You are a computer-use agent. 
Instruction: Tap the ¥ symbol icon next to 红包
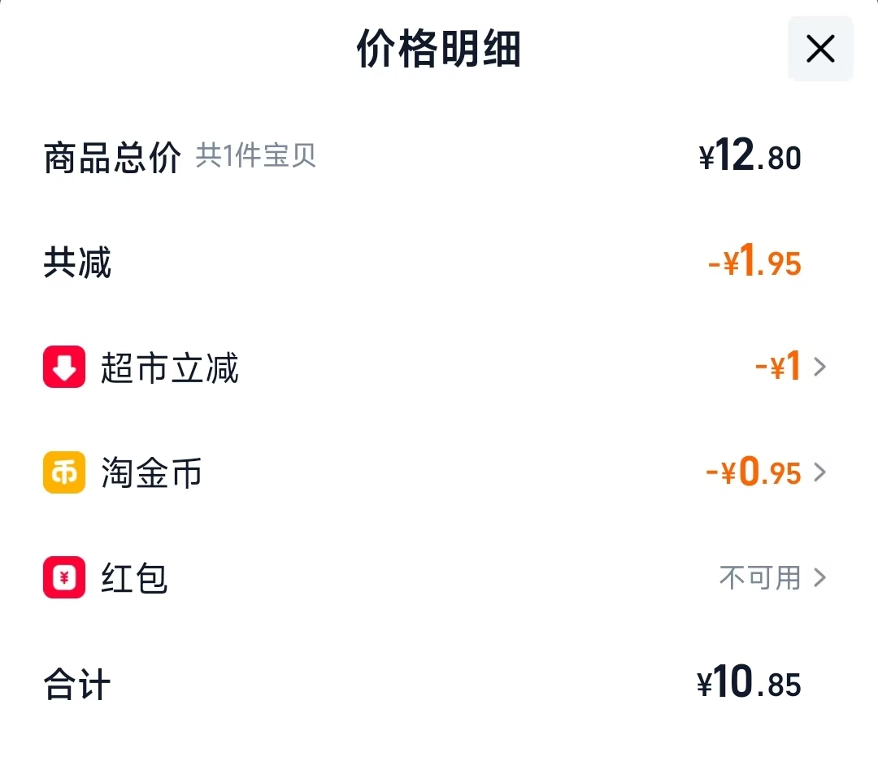(63, 578)
